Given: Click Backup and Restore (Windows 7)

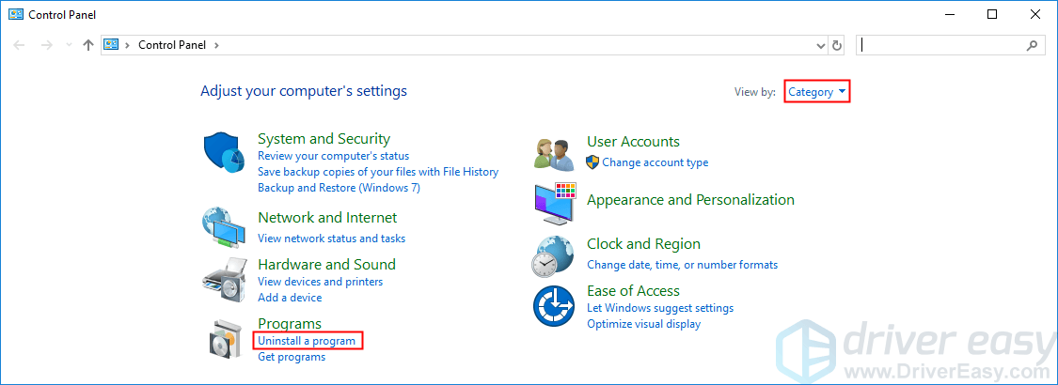Looking at the screenshot, I should (339, 188).
